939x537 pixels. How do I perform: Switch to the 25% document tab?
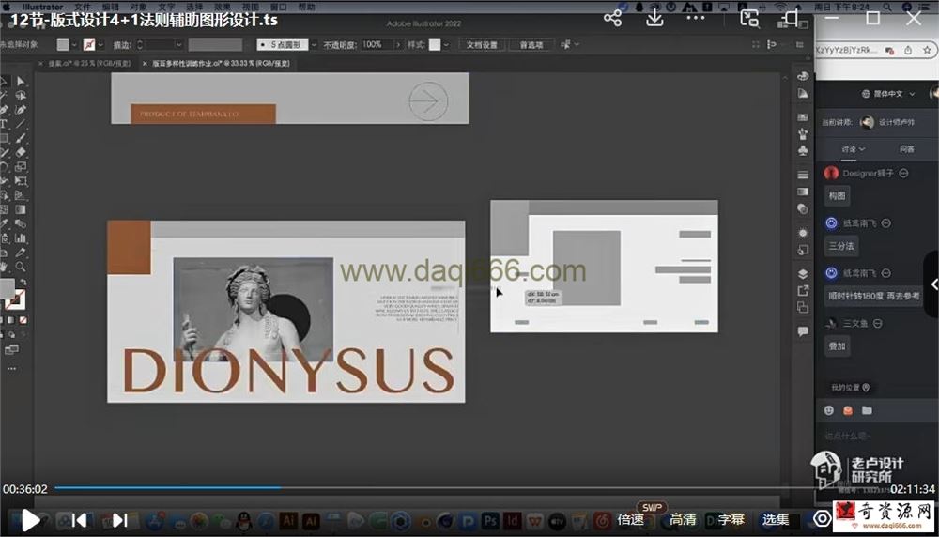coord(89,64)
